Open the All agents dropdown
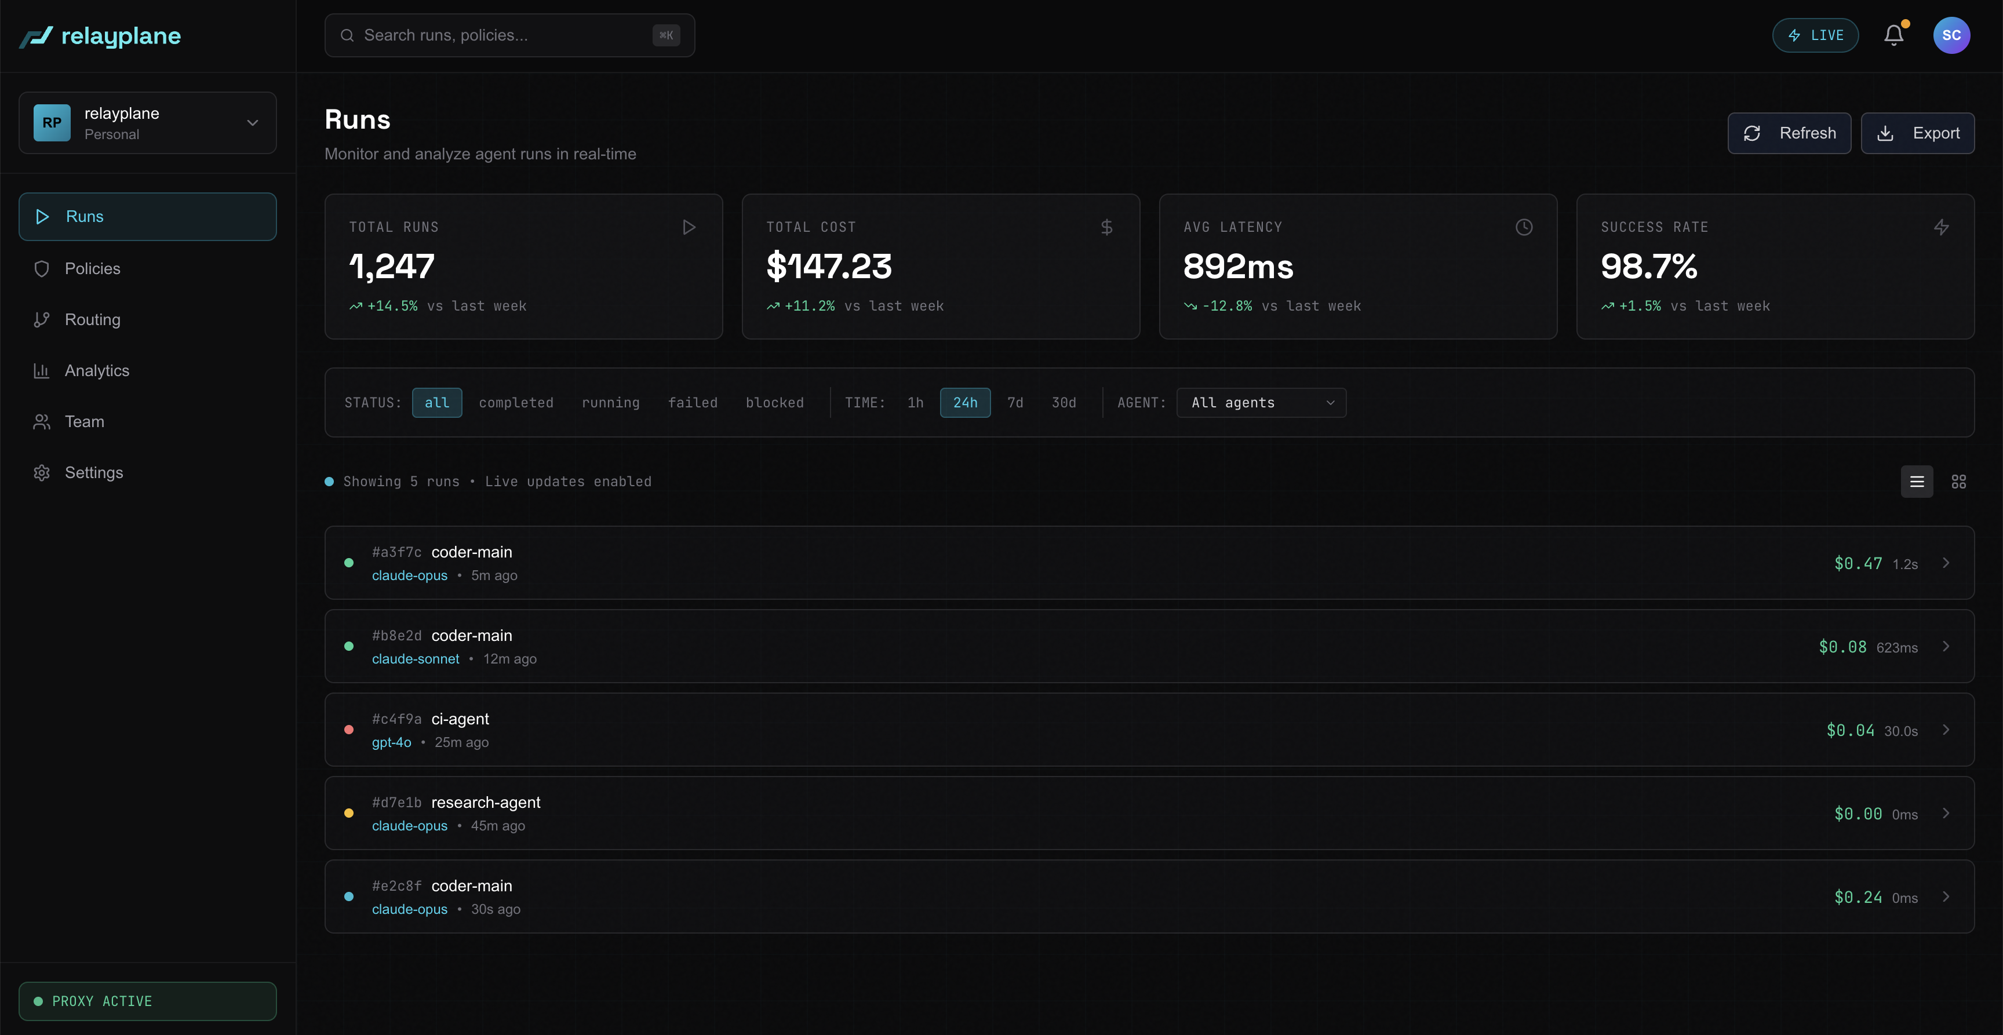This screenshot has height=1035, width=2003. [1261, 402]
